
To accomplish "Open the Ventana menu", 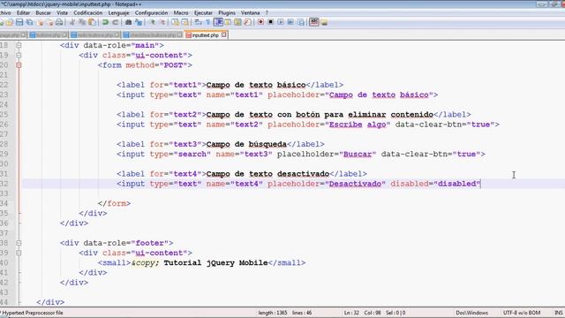I will click(x=250, y=12).
